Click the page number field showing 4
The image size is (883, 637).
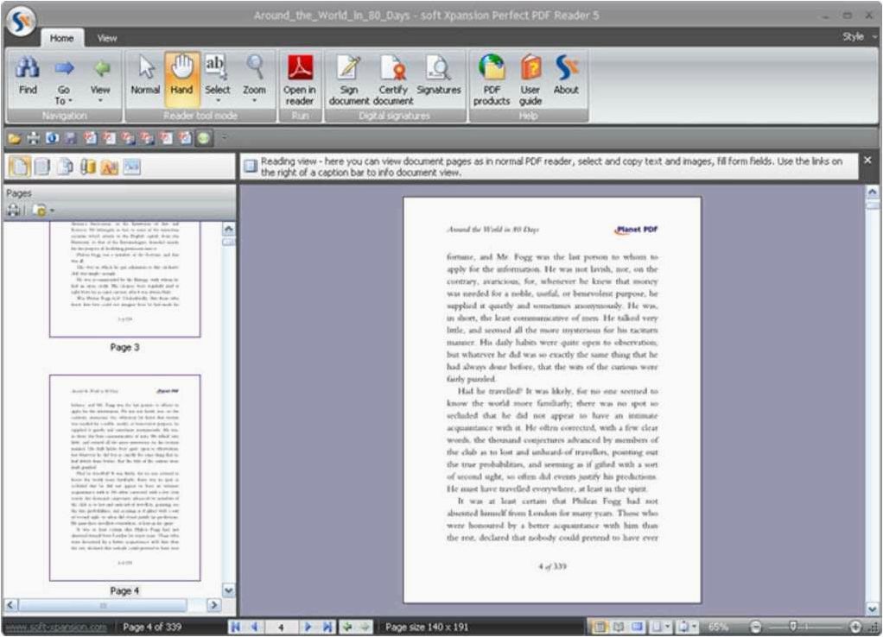coord(281,627)
